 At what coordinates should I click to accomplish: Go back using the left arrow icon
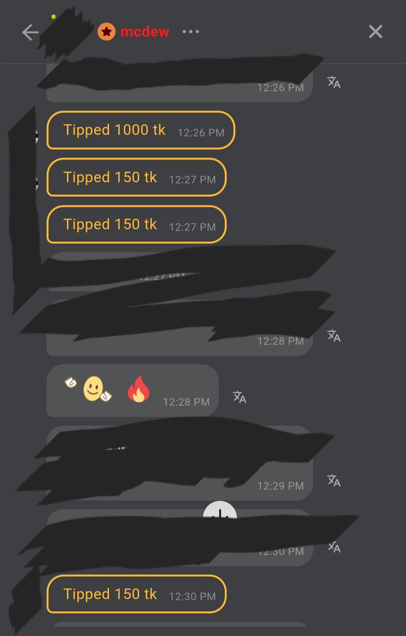[x=30, y=32]
